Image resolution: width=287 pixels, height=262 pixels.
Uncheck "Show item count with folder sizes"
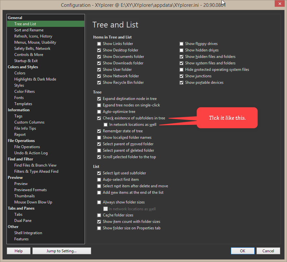pos(99,221)
